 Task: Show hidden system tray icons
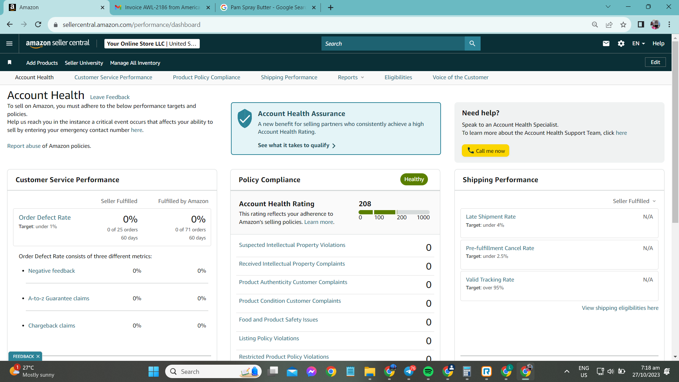[567, 371]
